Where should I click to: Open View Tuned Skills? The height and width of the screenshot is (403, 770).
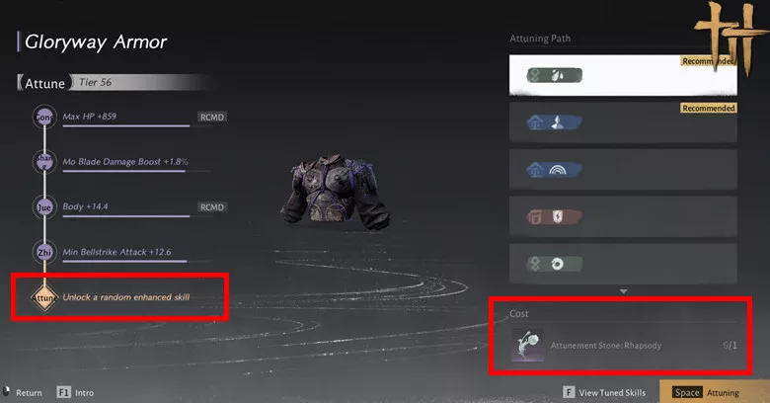(604, 393)
